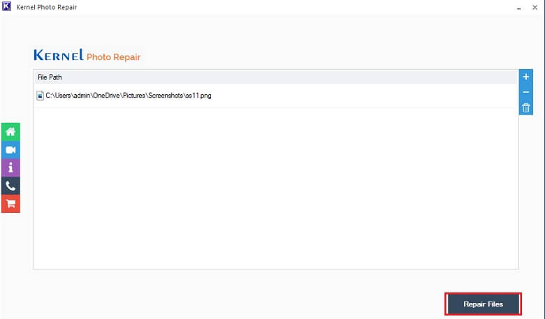The image size is (545, 319).
Task: Open the video camera sidebar icon
Action: pos(10,150)
